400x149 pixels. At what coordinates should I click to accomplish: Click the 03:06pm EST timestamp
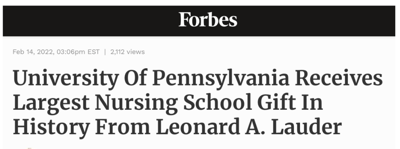pyautogui.click(x=78, y=52)
